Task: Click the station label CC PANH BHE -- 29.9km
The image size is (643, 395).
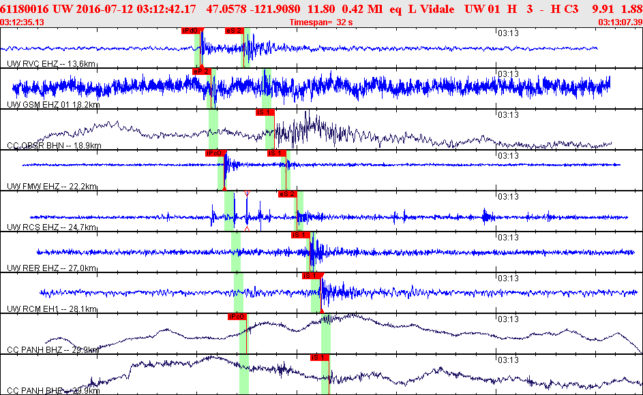Action: (53, 391)
